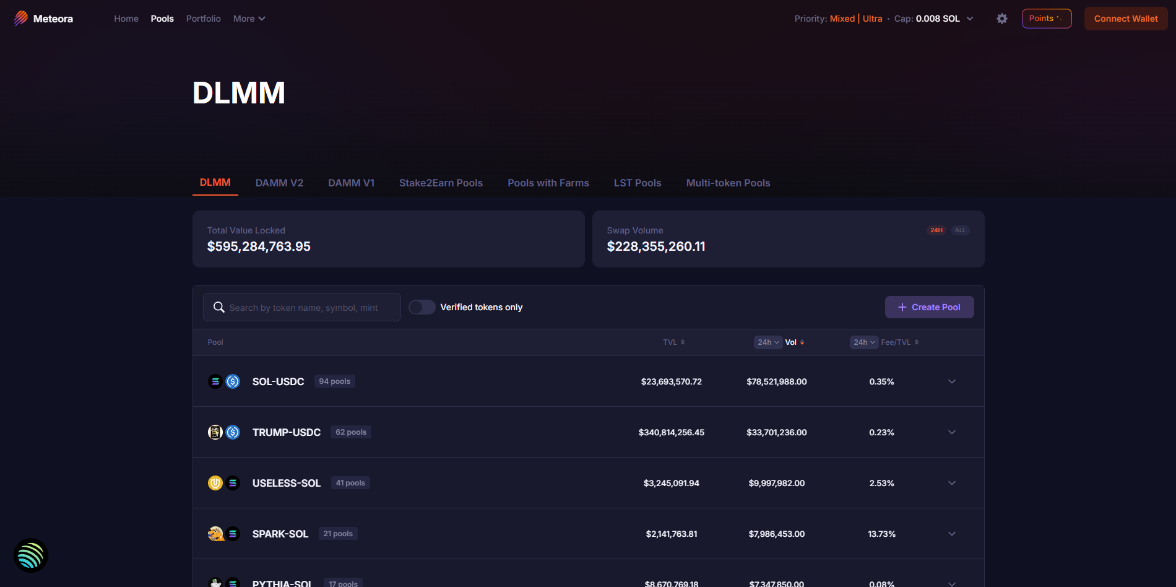This screenshot has height=587, width=1176.
Task: Click the Vol sort arrows icon
Action: (x=802, y=342)
